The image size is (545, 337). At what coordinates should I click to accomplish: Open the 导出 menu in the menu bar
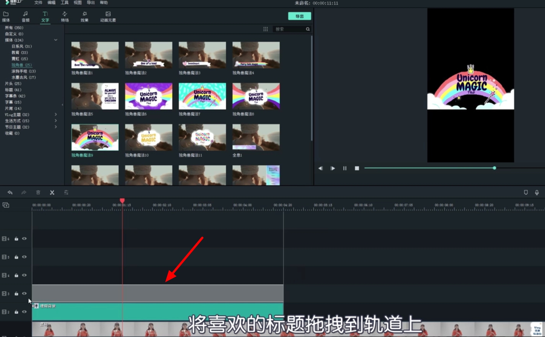click(x=91, y=3)
